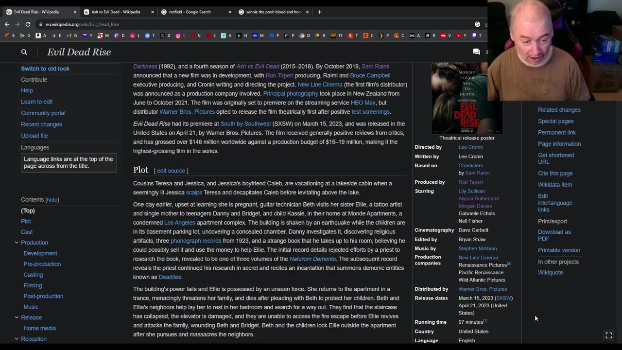
Task: Click Get shortened URL
Action: [x=555, y=158]
